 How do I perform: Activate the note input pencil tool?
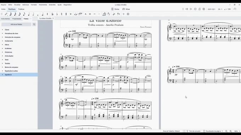tap(6, 14)
